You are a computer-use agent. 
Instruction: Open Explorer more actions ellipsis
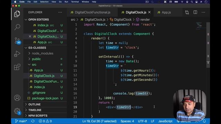click(x=60, y=12)
